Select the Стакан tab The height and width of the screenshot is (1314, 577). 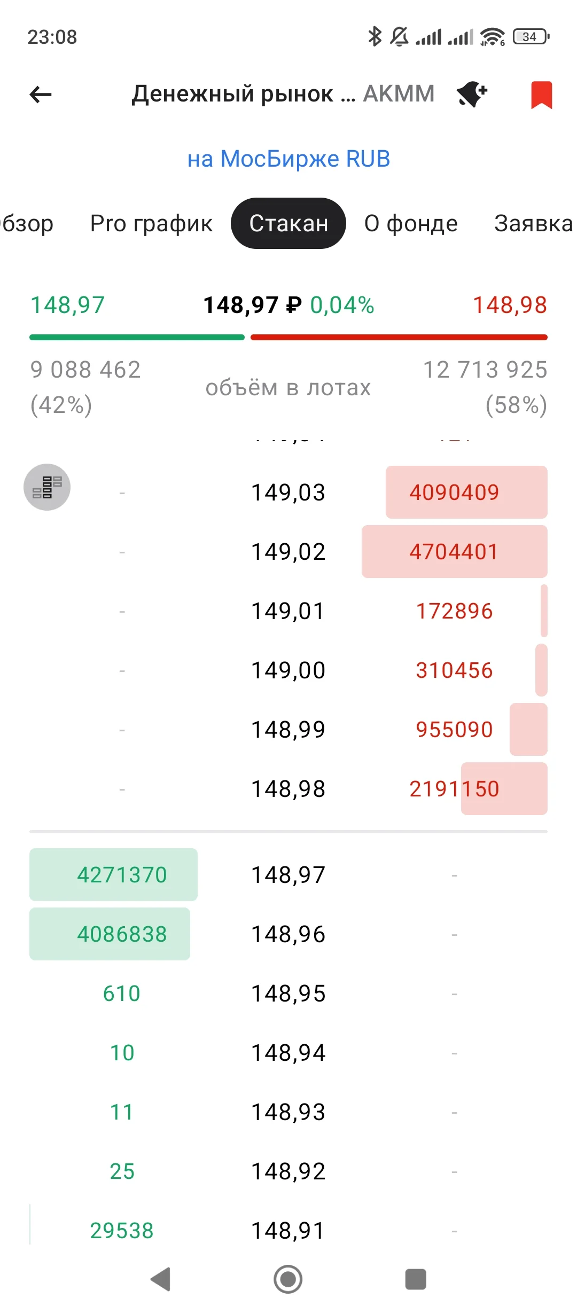pyautogui.click(x=288, y=223)
